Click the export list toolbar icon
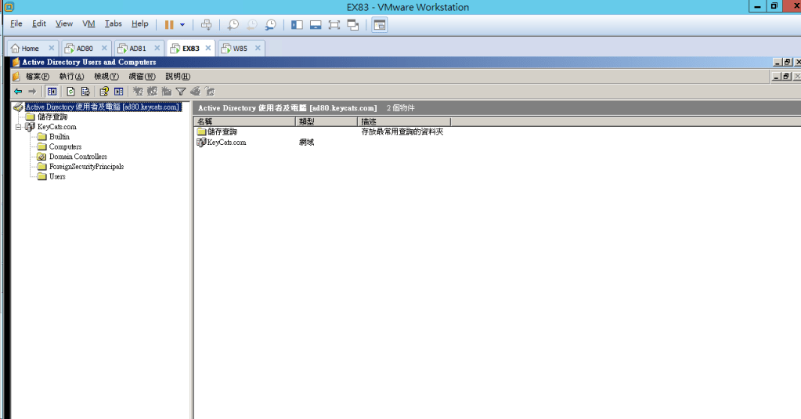Screen dimensions: 801x419 click(x=85, y=91)
